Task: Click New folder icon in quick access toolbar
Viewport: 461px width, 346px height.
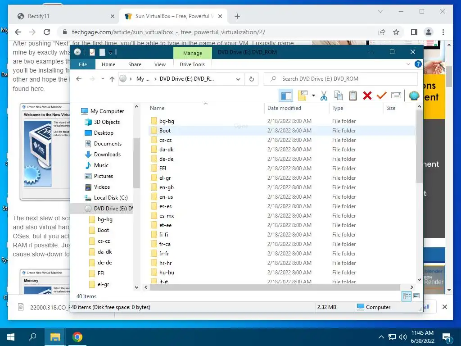Action: pyautogui.click(x=102, y=52)
